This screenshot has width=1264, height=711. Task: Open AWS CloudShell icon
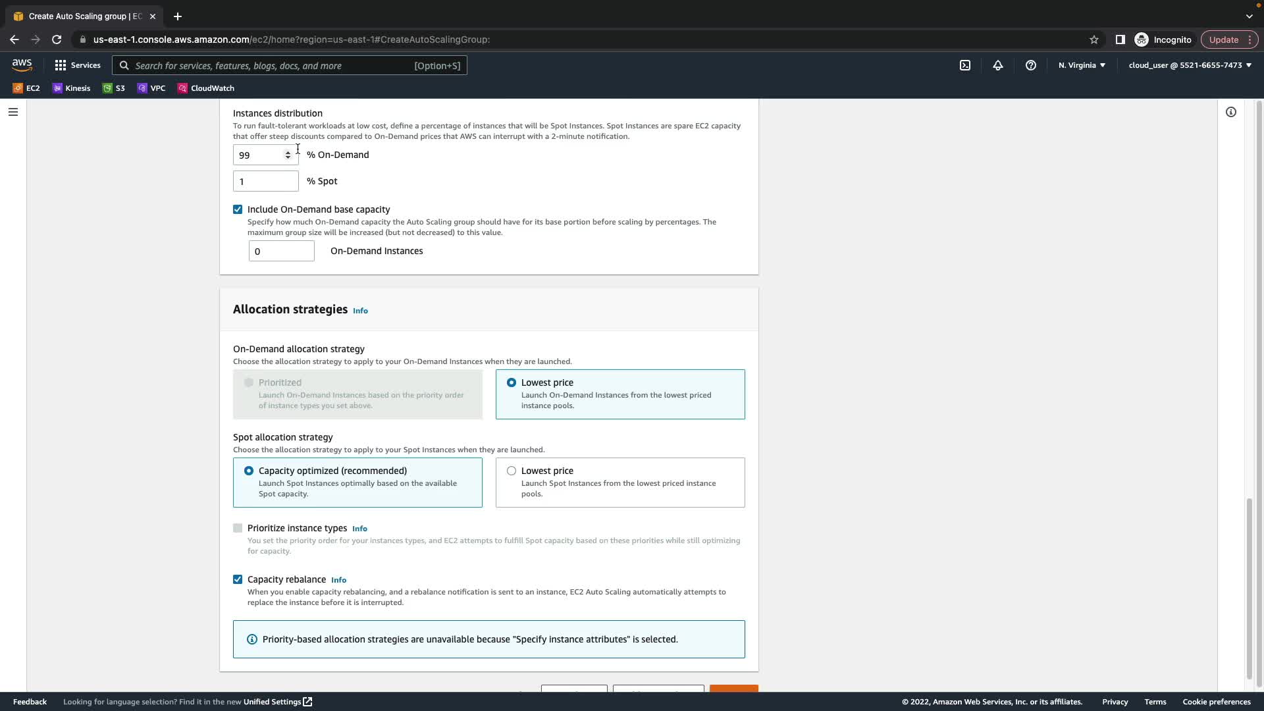click(x=964, y=65)
